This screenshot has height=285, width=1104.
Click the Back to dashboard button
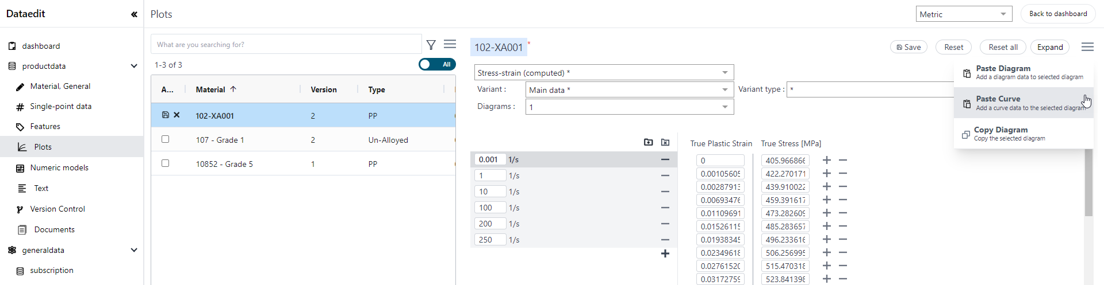point(1057,14)
